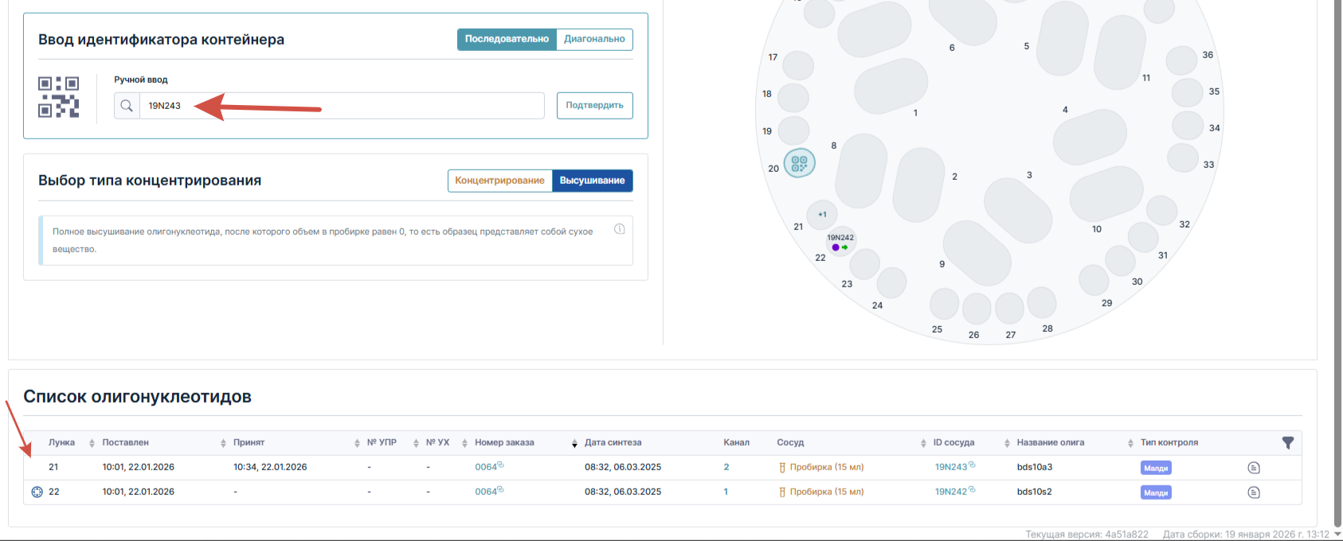Choose Концентрирование type

(x=499, y=181)
